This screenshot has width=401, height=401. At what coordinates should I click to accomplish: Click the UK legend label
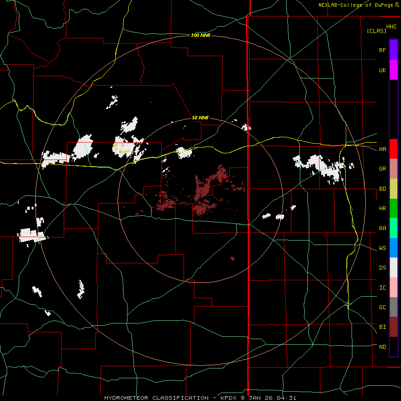[x=382, y=70]
